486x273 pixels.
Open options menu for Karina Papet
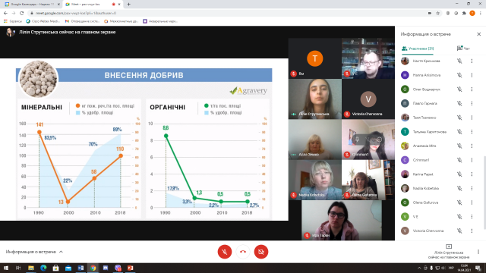472,174
